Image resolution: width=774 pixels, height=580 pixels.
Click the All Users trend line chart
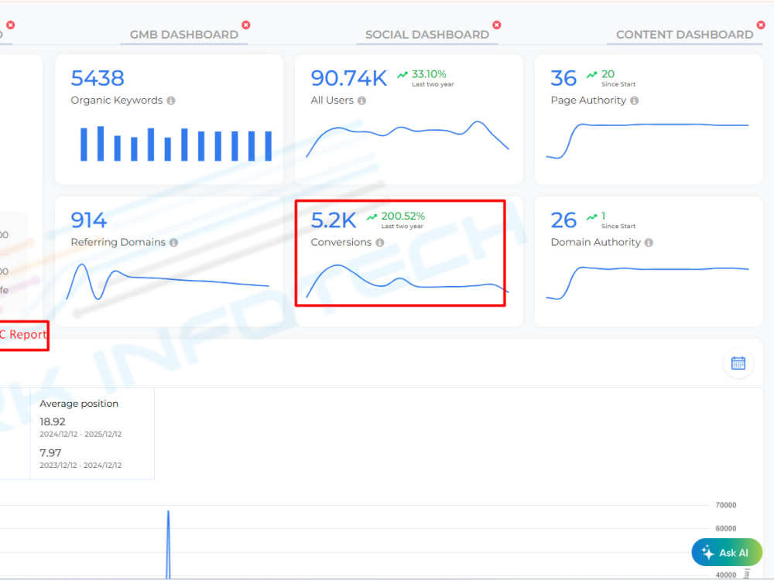click(407, 139)
